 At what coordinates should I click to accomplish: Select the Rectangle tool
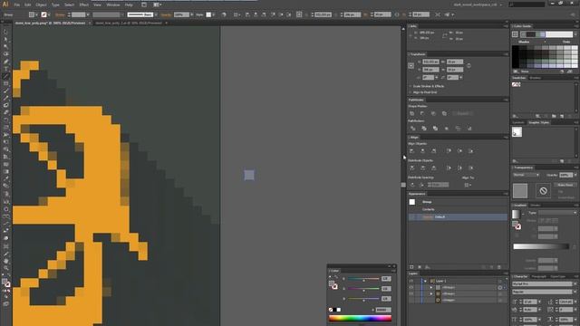[6, 83]
